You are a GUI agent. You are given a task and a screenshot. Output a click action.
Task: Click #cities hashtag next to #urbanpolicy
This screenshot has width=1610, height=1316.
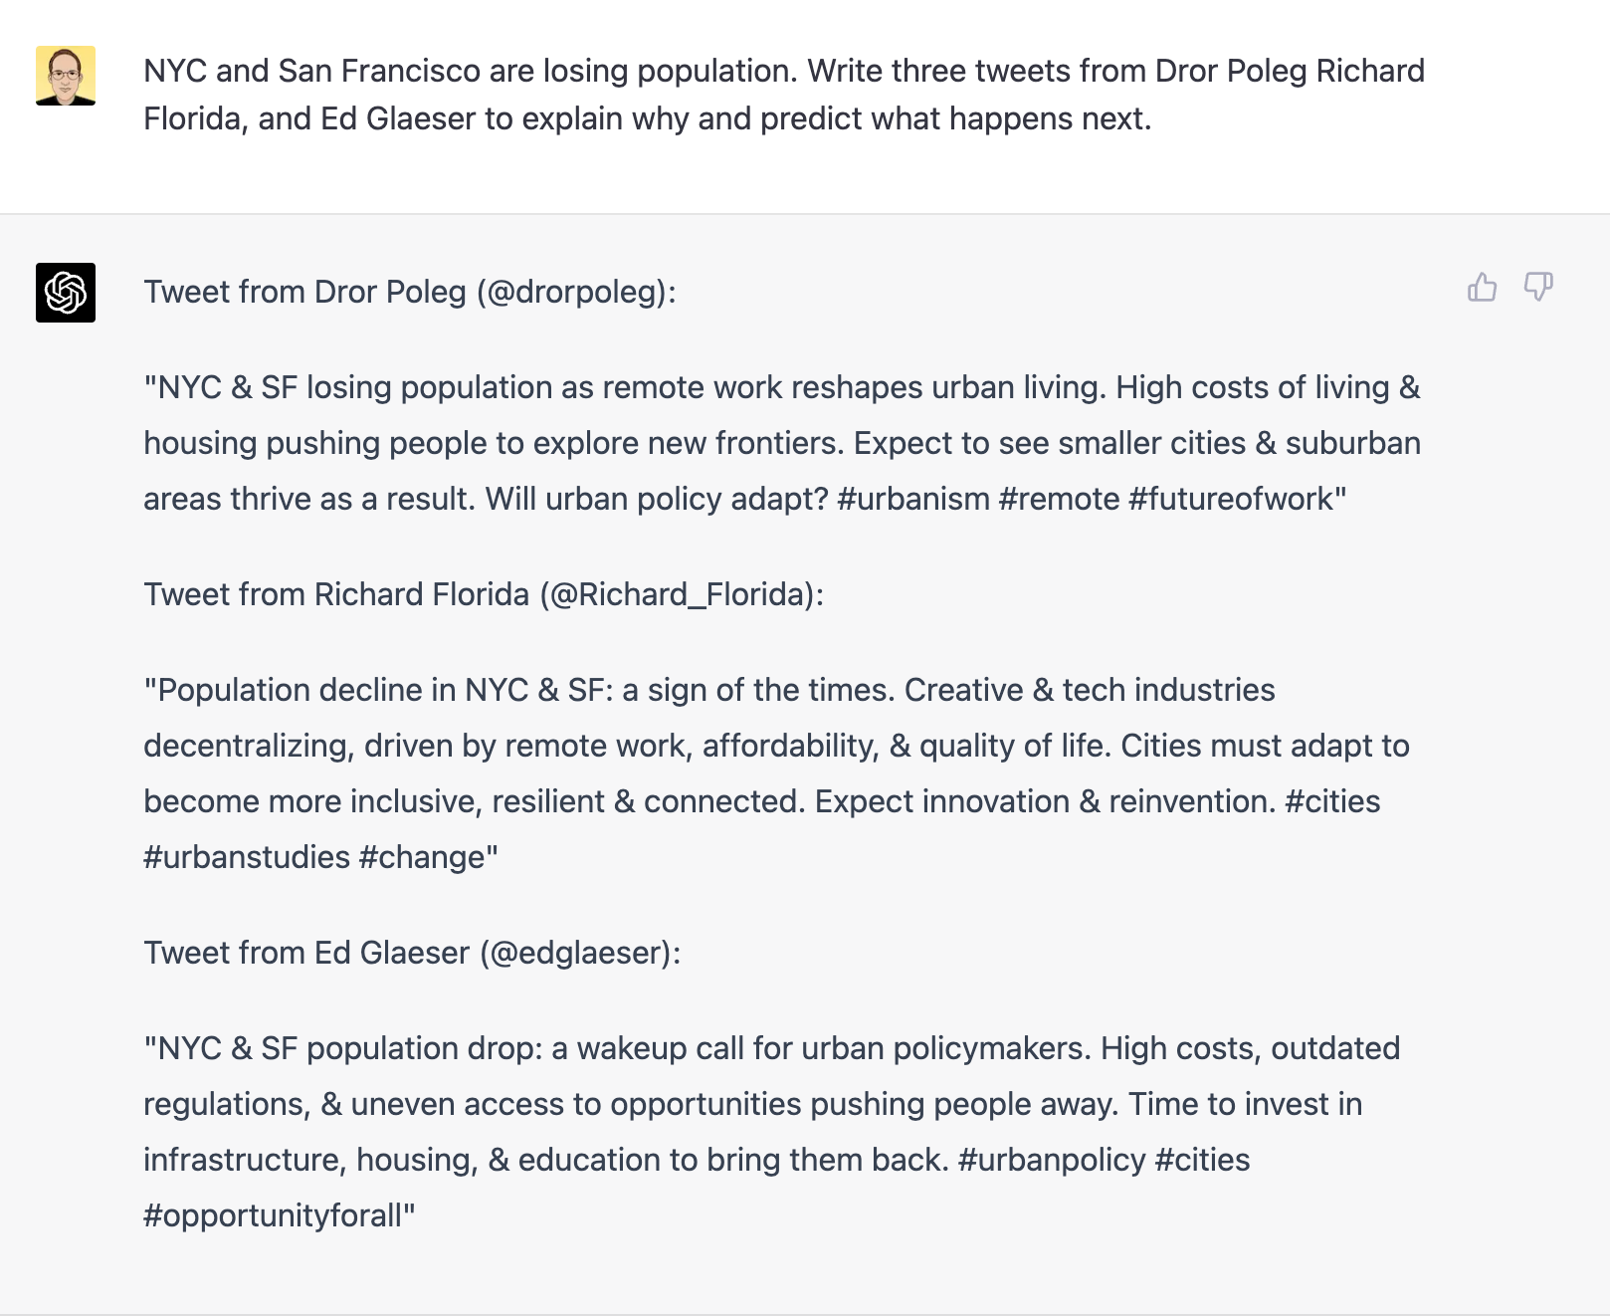tap(1202, 1160)
